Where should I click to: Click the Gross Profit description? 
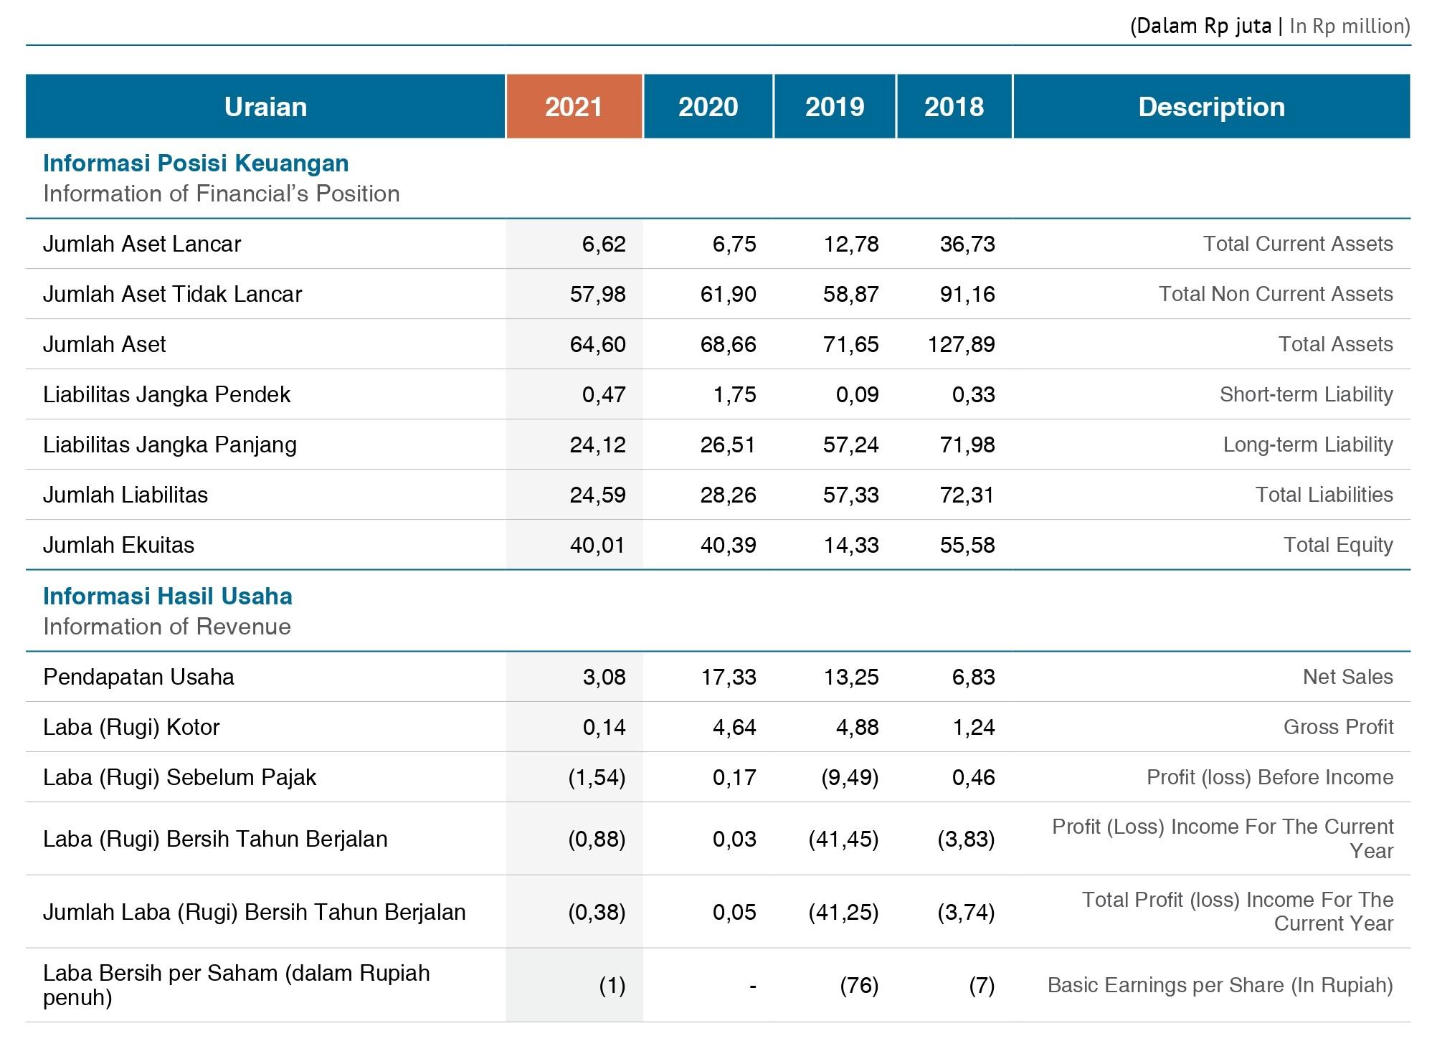click(x=1338, y=727)
